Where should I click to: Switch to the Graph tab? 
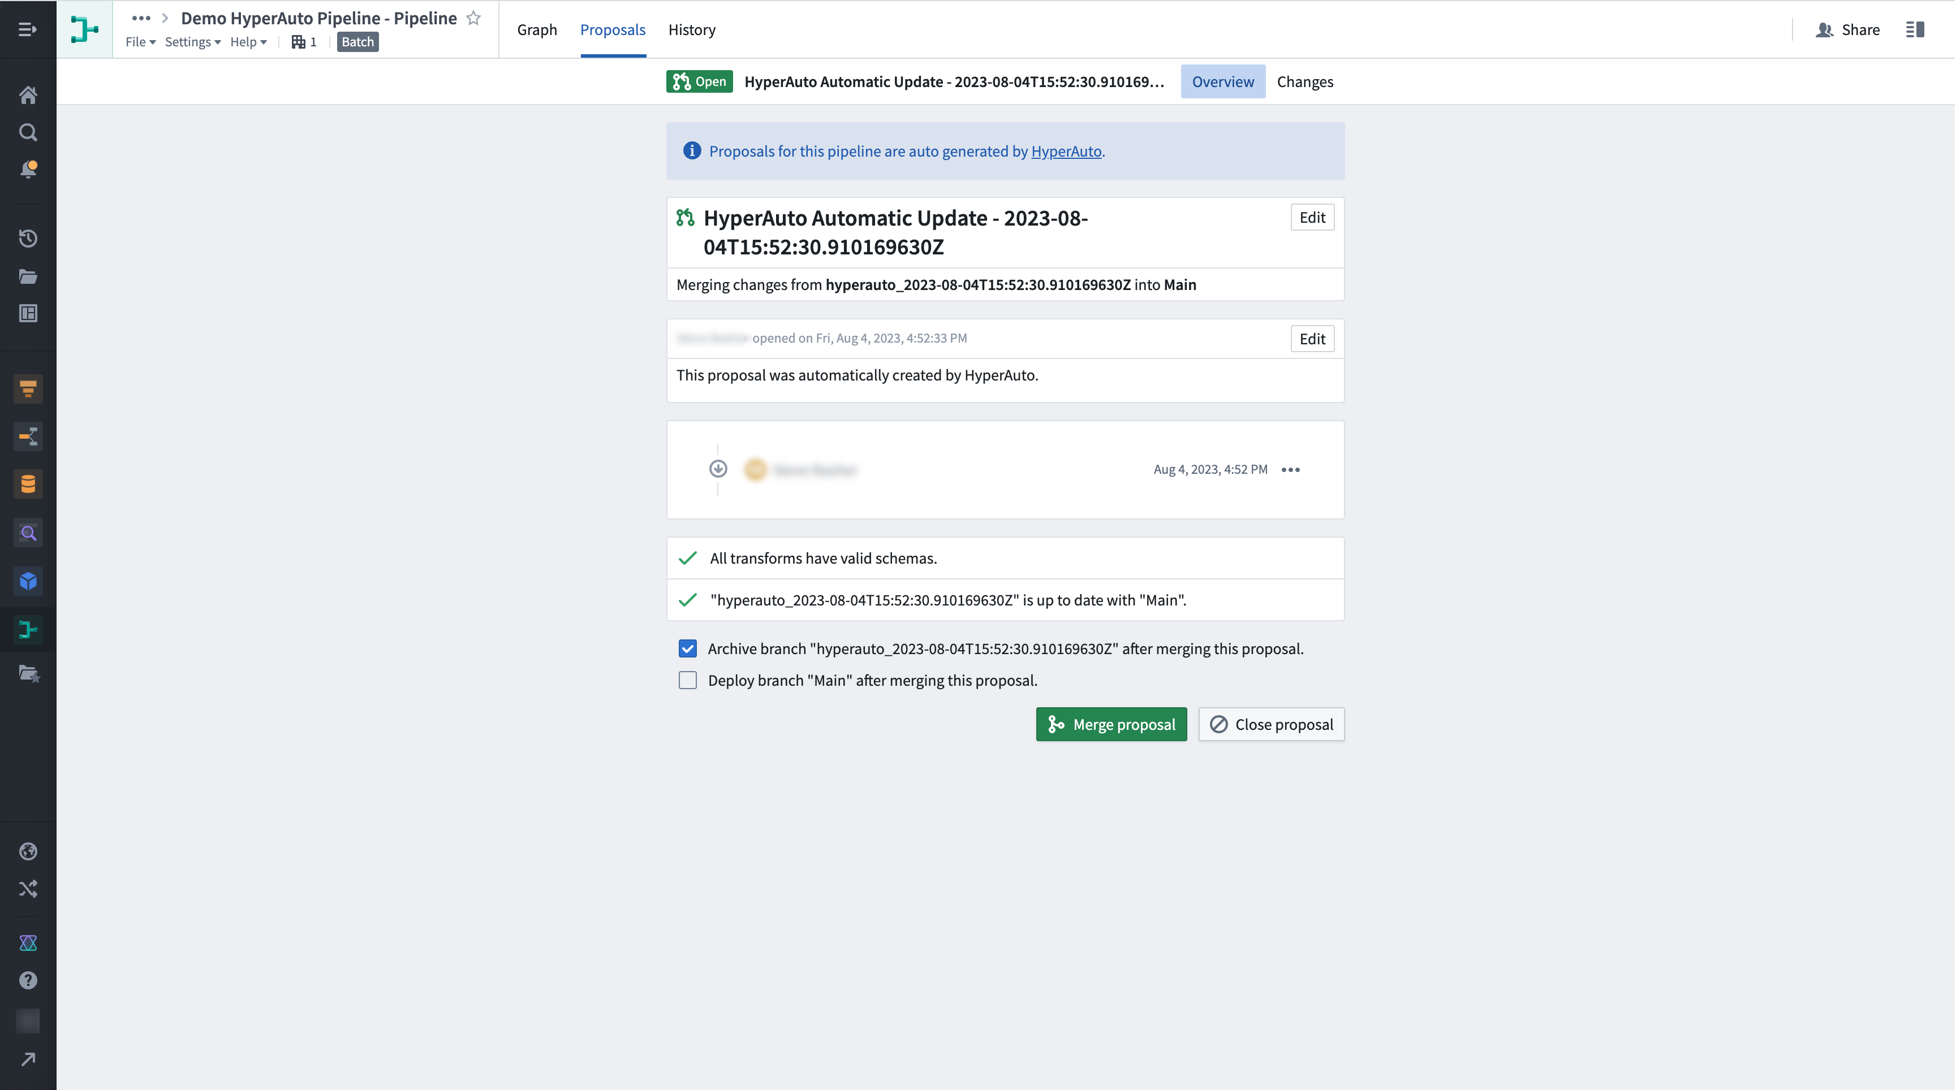537,29
